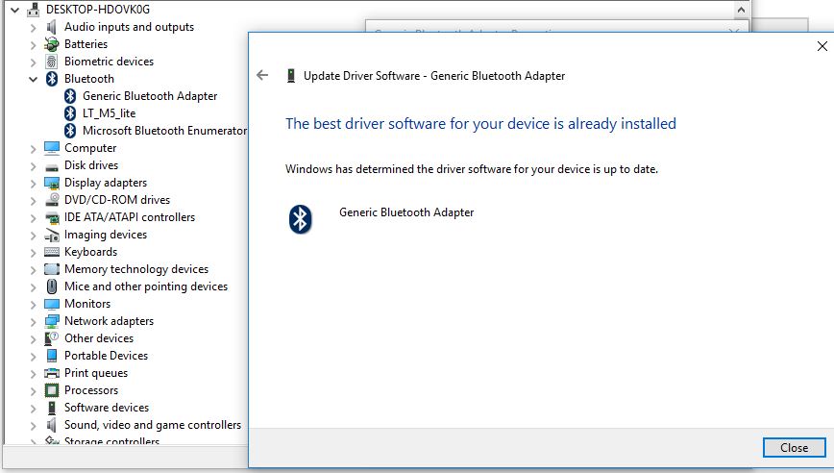Viewport: 834px width, 473px height.
Task: Click the Bluetooth category icon
Action: point(52,79)
